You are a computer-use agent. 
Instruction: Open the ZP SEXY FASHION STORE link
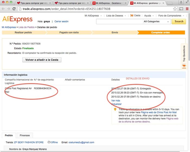point(29,142)
